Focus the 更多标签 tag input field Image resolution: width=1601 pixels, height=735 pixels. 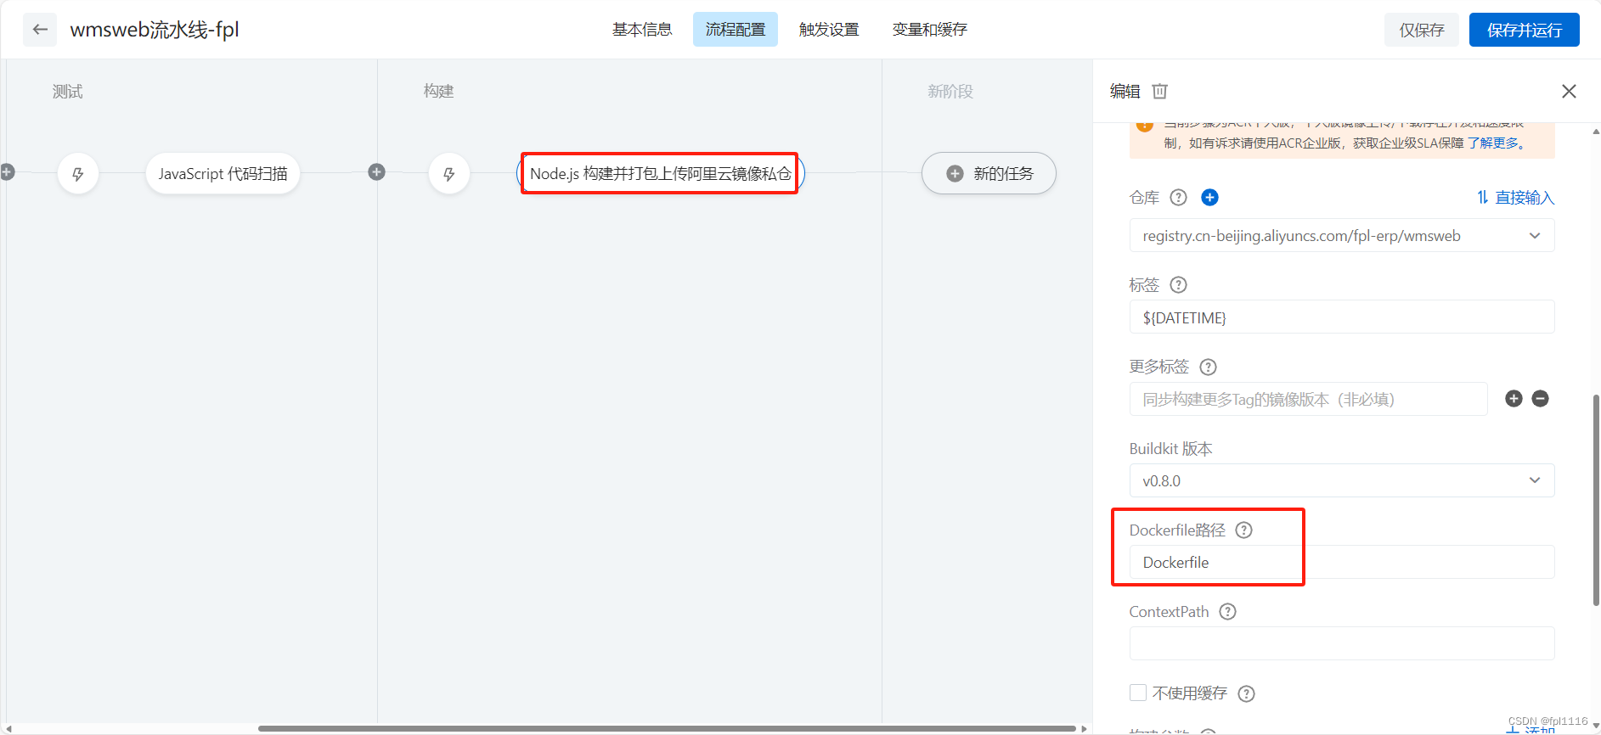point(1308,399)
